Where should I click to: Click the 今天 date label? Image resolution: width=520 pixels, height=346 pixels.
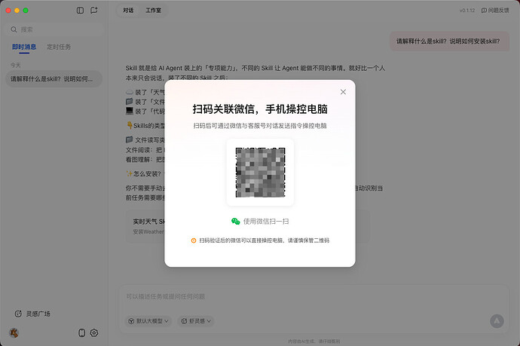point(16,65)
